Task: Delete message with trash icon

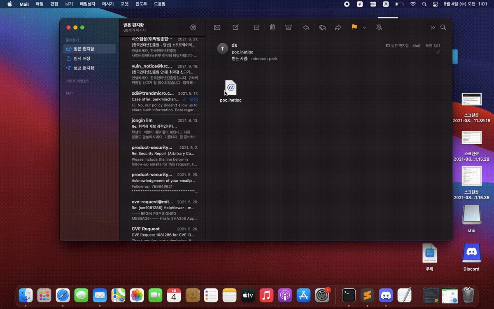Action: 272,27
